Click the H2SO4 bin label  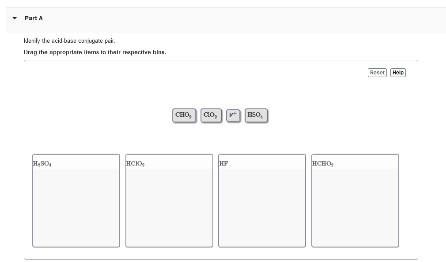pyautogui.click(x=42, y=163)
